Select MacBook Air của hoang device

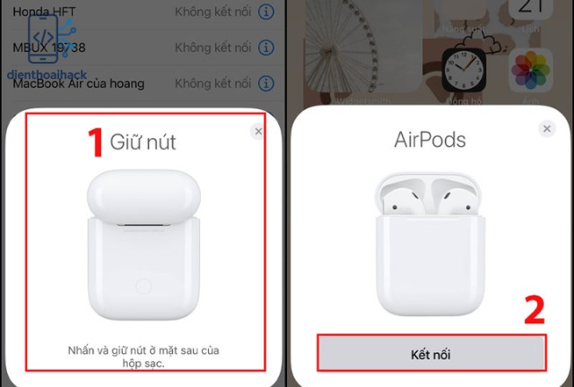pos(143,83)
